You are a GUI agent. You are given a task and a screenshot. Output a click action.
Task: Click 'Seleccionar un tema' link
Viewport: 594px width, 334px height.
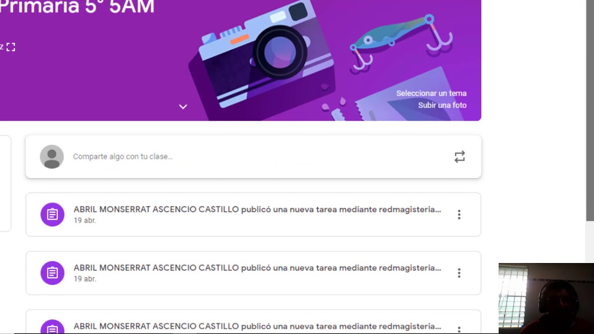coord(431,93)
